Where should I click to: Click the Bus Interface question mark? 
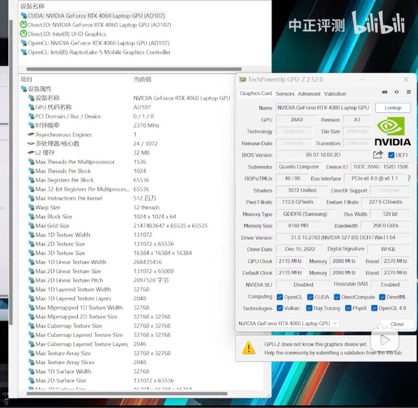tap(409, 178)
